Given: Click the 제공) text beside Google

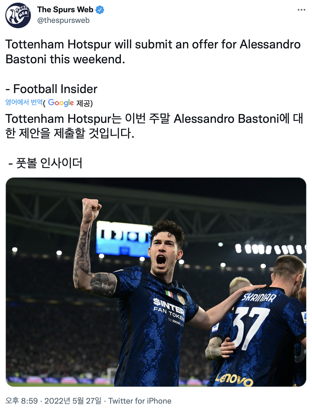Looking at the screenshot, I should click(84, 103).
